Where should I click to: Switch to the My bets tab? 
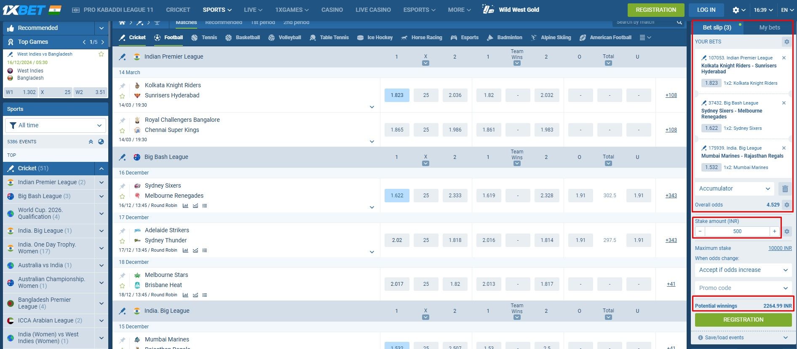(769, 27)
